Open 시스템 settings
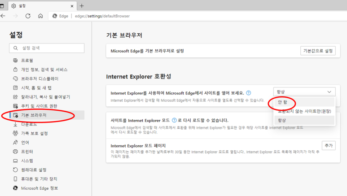Viewport: 347px width, 196px height. pos(27,161)
